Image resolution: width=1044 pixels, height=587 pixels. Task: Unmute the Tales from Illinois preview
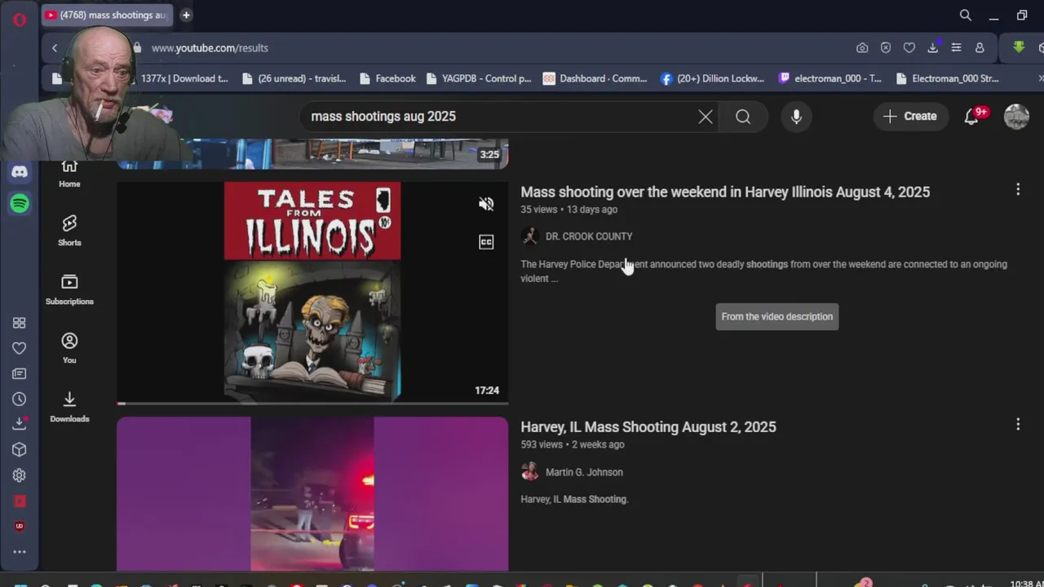(x=486, y=204)
